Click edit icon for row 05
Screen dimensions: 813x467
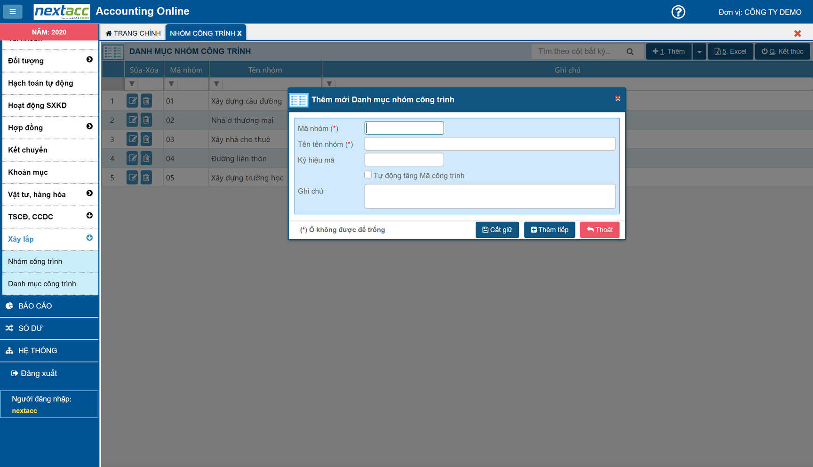tap(132, 177)
